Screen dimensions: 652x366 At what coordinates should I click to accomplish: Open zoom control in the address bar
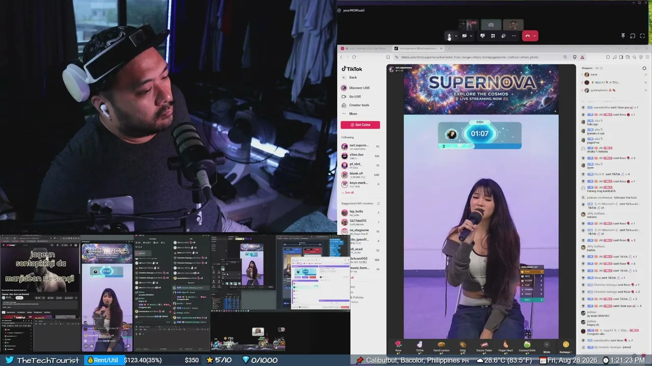click(x=565, y=57)
